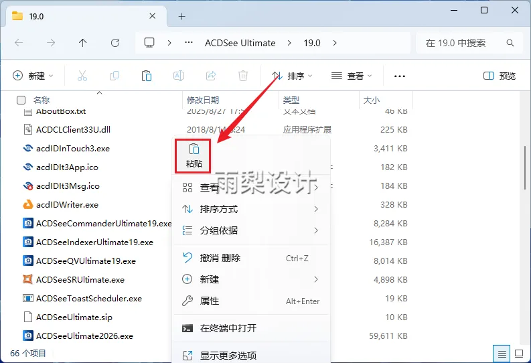Select the acdIDInTouch3.exe file icon
531x363 pixels.
click(x=27, y=148)
